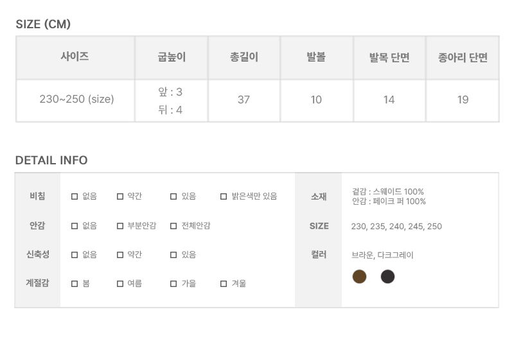Click the 굽높이 column header
The height and width of the screenshot is (339, 514).
pyautogui.click(x=171, y=57)
